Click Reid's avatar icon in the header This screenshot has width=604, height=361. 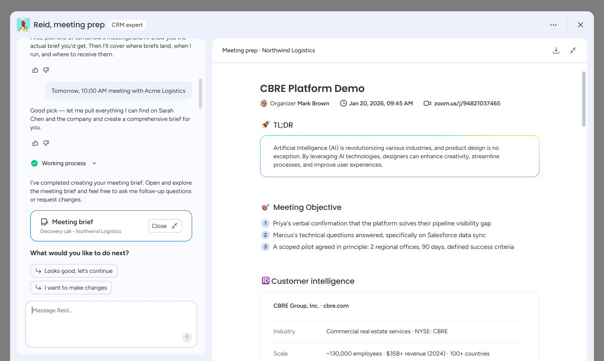coord(23,25)
